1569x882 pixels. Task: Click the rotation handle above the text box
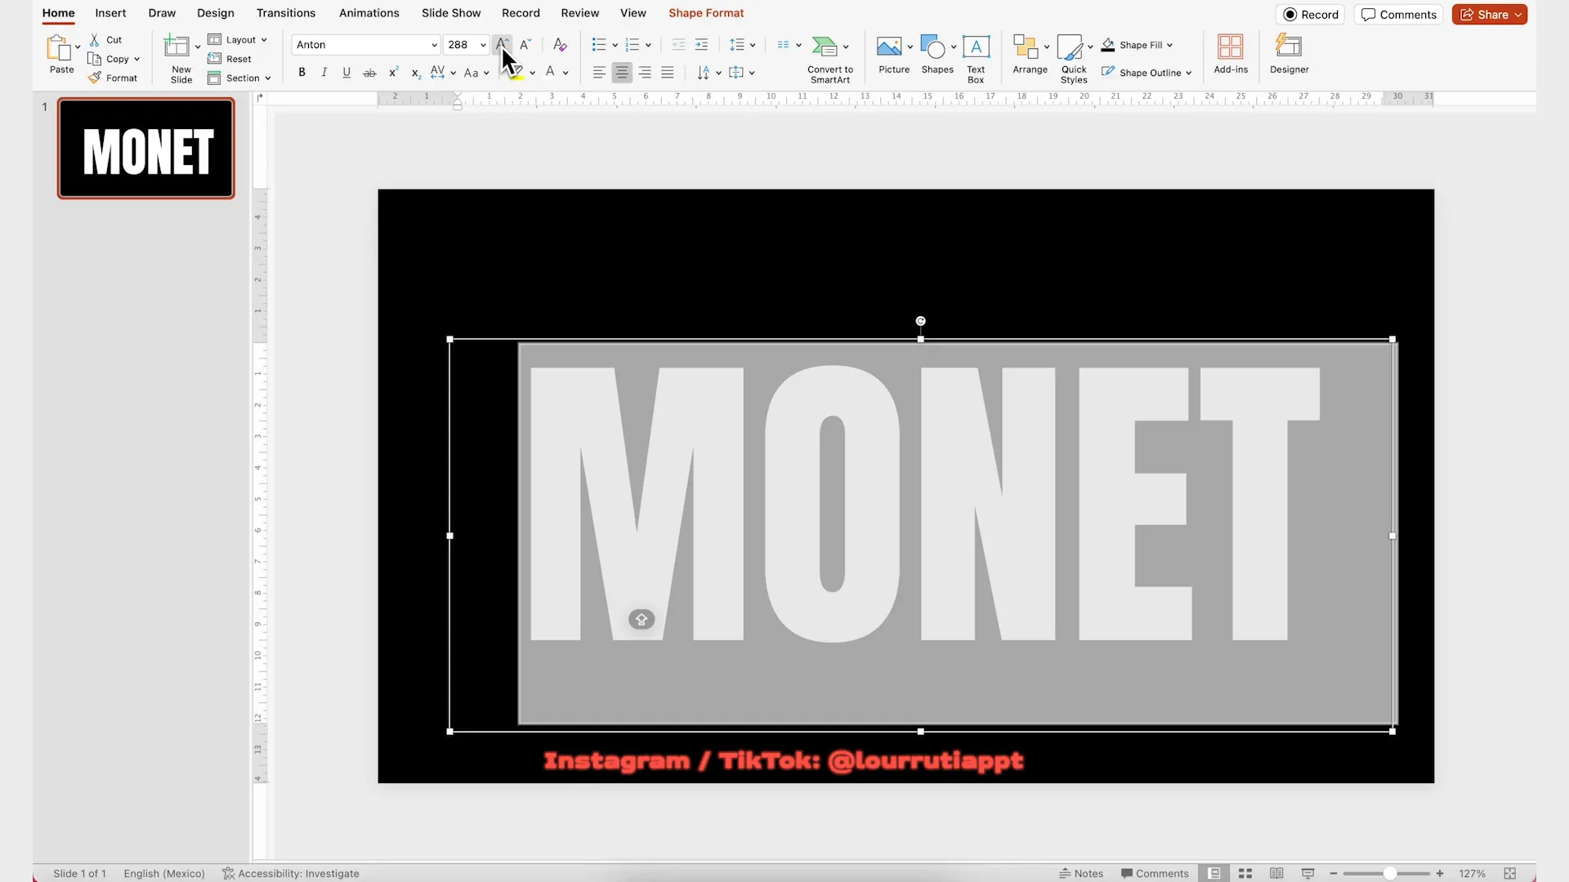[921, 321]
